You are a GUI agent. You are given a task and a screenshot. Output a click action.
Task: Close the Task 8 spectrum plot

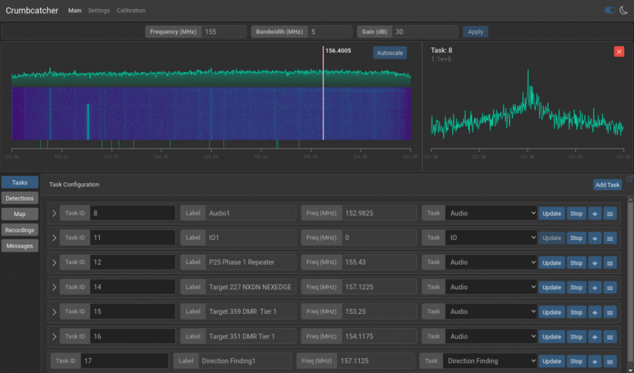(x=619, y=51)
